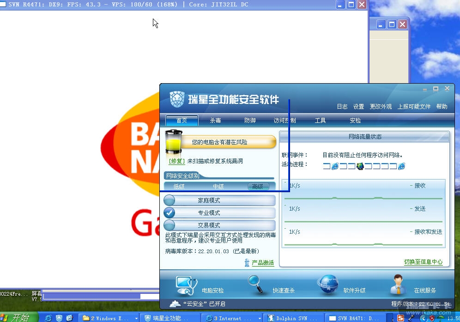Open the 工具 tab
Image resolution: width=460 pixels, height=322 pixels.
click(x=320, y=121)
